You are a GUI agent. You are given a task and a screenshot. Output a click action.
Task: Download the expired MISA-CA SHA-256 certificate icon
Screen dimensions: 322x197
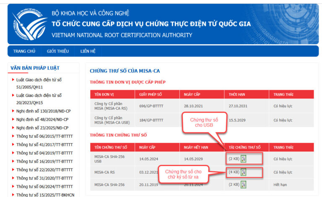tap(243, 184)
